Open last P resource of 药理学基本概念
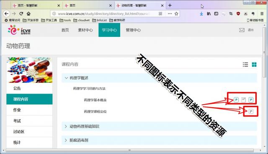This screenshot has height=154, width=268. point(251,100)
